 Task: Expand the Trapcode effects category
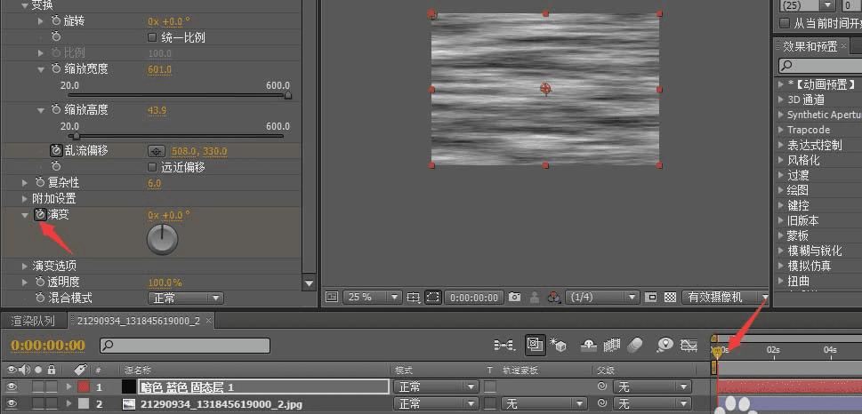coord(781,130)
